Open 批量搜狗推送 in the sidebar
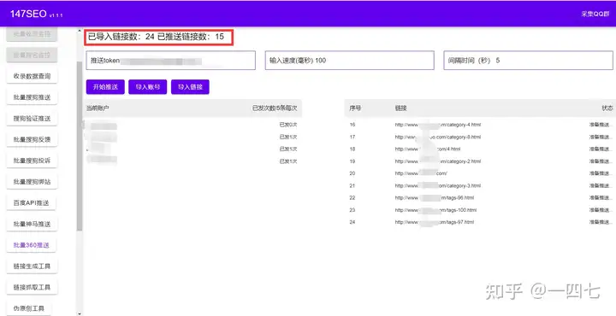Image resolution: width=616 pixels, height=316 pixels. [32, 97]
